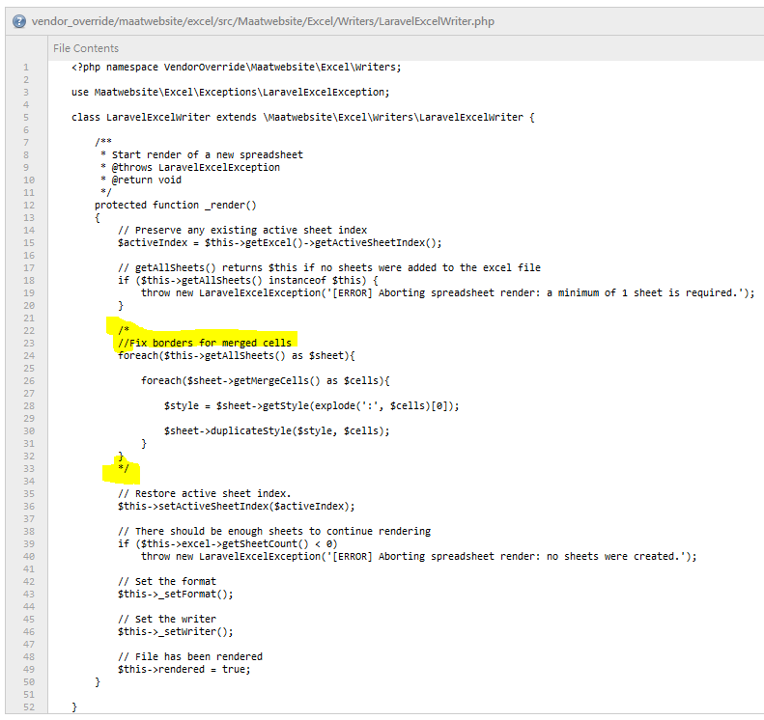Screen dimensions: 764x720
Task: Click the 'use Maatwebsite\Excel\Exceptions' import line
Action: (231, 92)
